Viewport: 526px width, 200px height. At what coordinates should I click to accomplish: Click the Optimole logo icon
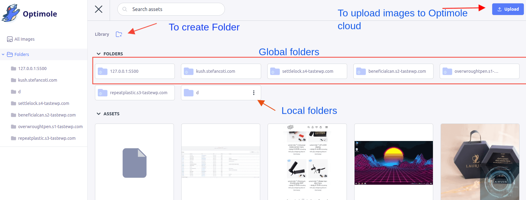click(x=11, y=14)
